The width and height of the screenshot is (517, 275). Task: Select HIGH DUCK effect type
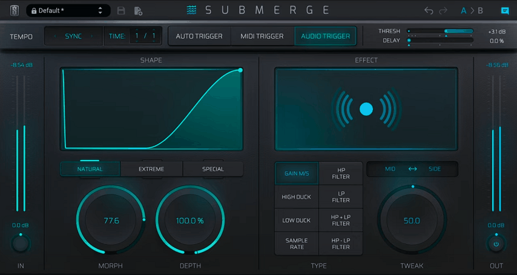pos(297,197)
